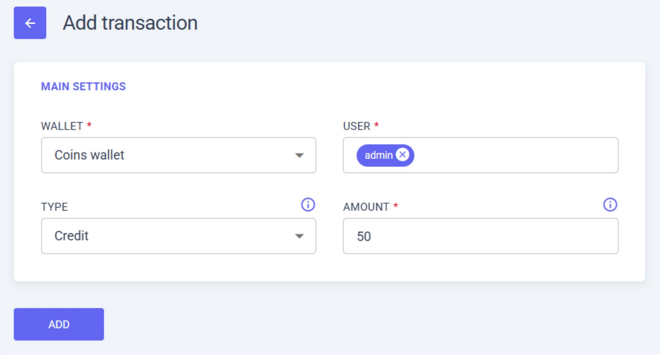Open the Type field info icon
The width and height of the screenshot is (660, 355).
click(308, 205)
